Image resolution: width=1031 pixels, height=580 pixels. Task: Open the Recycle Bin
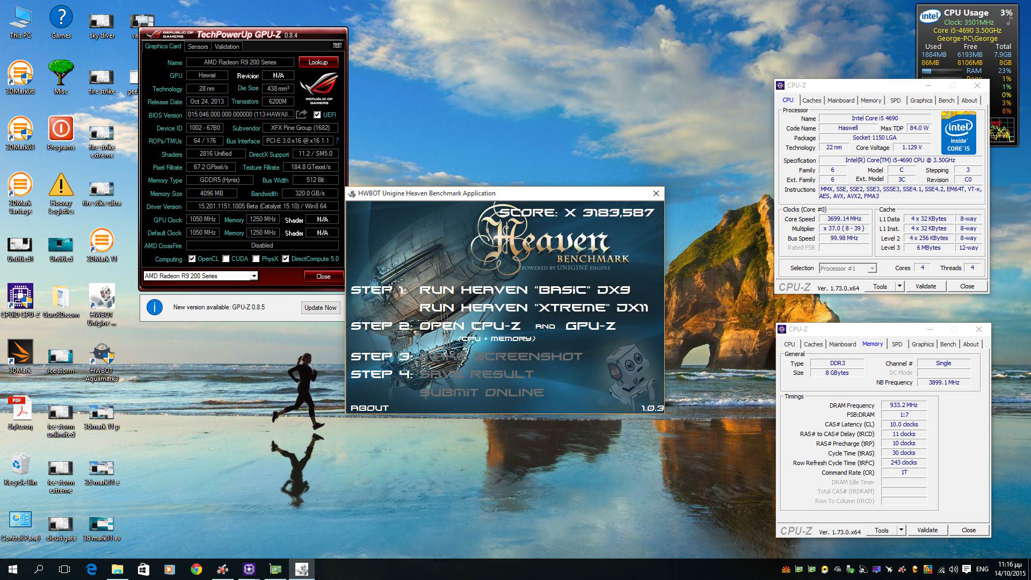[20, 469]
